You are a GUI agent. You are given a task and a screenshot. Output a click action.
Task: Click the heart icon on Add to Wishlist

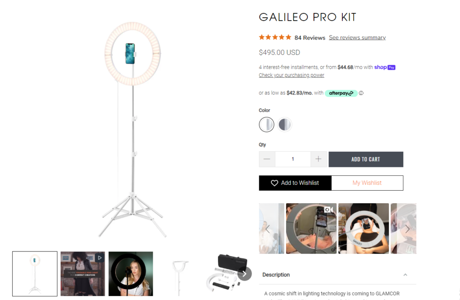[274, 183]
